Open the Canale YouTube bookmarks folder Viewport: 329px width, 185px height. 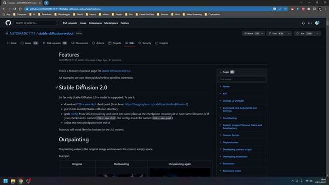point(145,14)
